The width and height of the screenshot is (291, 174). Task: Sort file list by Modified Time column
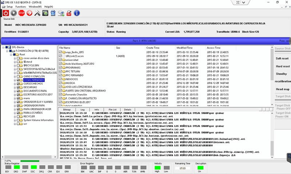point(184,48)
